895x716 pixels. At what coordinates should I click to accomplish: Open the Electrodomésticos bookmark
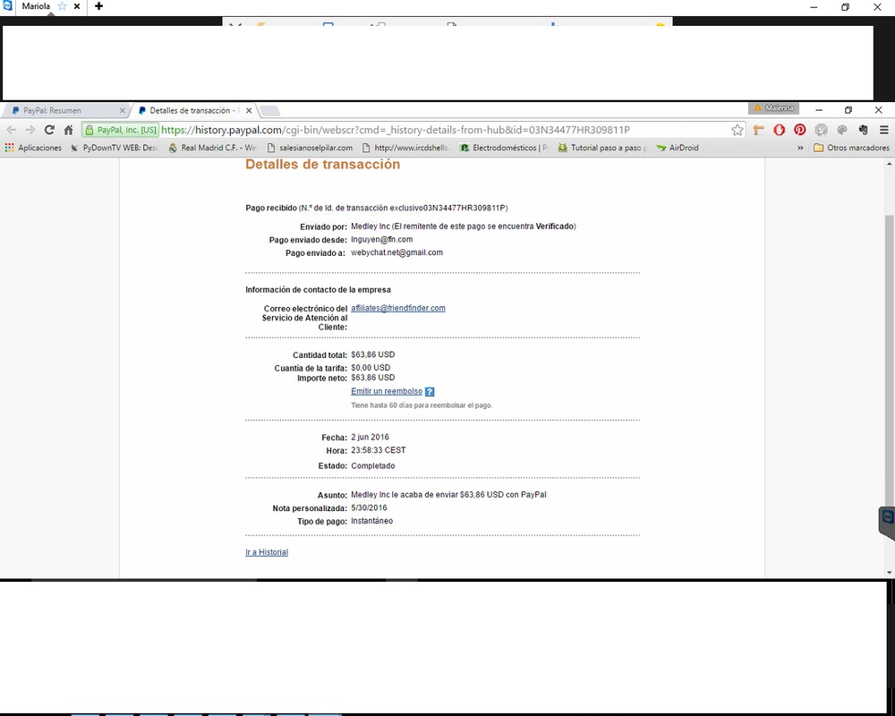(504, 148)
